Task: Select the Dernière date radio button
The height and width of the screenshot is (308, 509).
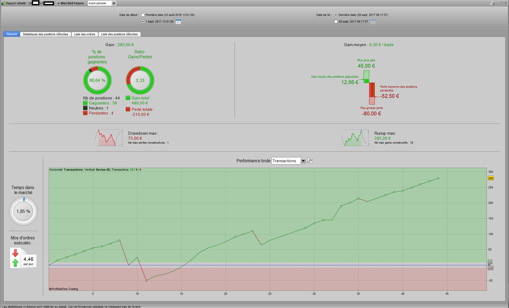Action: point(336,15)
